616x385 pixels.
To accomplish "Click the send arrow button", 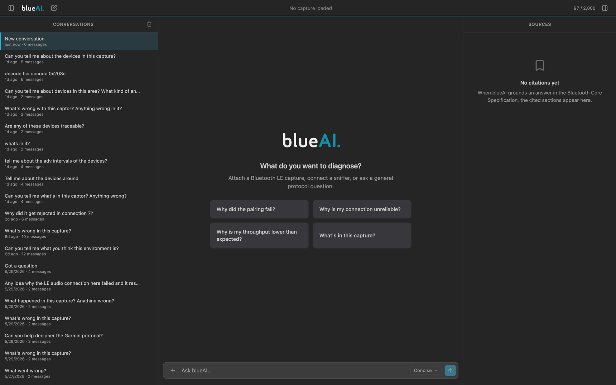I will pos(450,370).
